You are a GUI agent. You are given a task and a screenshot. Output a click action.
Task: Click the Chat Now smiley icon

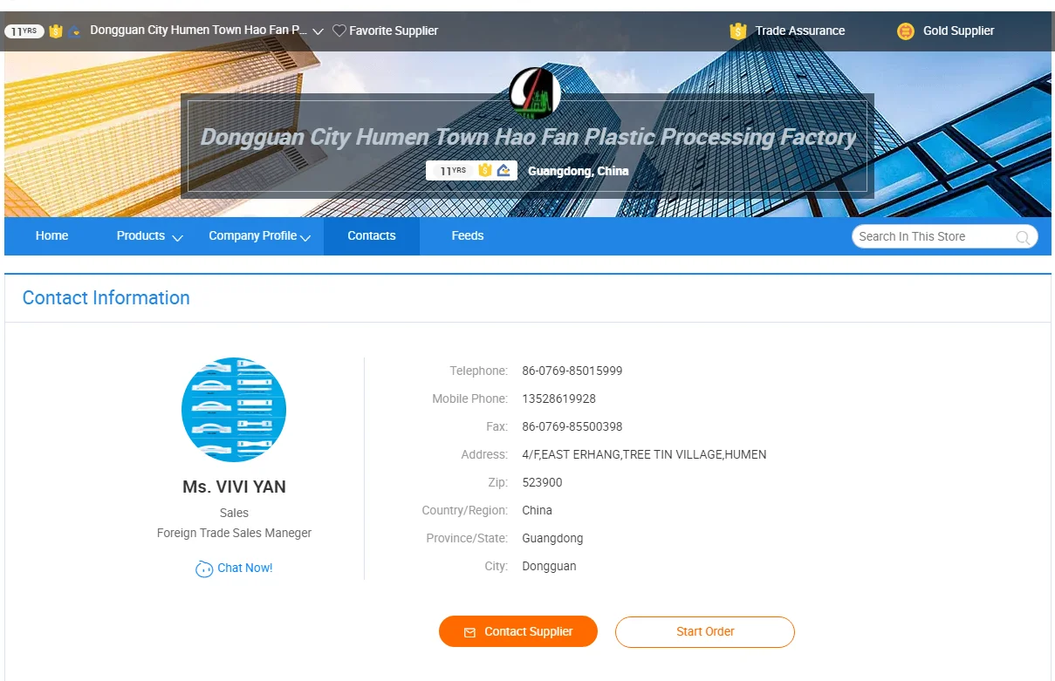click(204, 569)
